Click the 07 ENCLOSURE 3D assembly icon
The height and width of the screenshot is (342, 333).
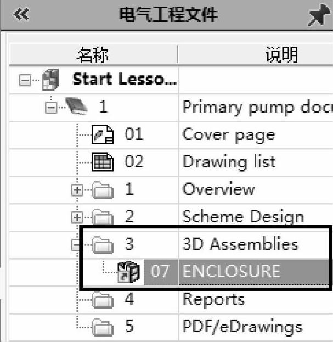point(128,272)
